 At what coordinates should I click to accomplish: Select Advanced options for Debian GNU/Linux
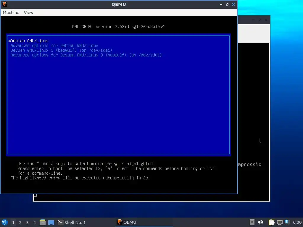54,46
